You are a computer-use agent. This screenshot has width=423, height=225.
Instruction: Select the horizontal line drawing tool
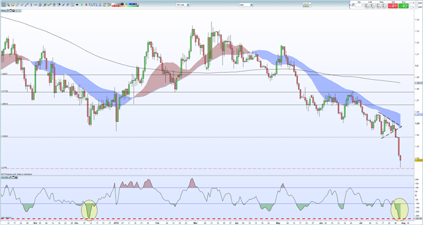(35, 5)
